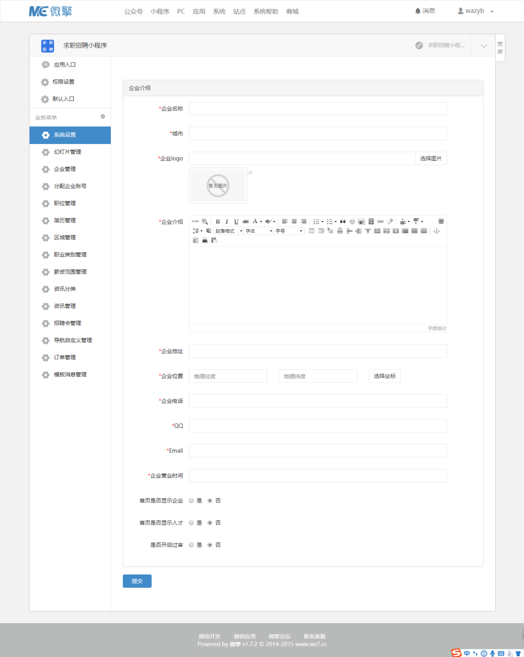Click the 企业名称 input field

tap(318, 109)
